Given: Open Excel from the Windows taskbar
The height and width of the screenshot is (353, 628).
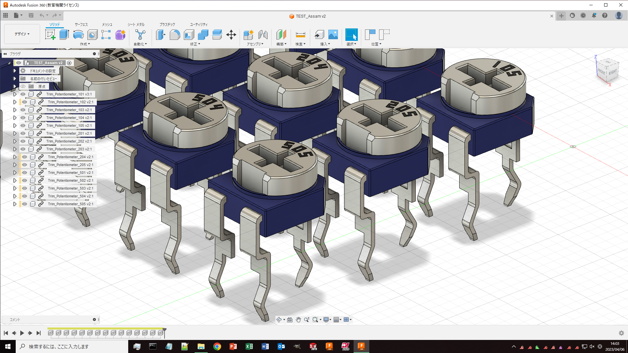Looking at the screenshot, I should (x=249, y=346).
